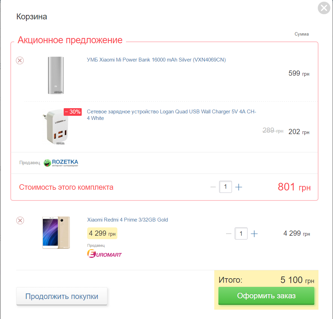Click the Logan wall charger thumbnail
The width and height of the screenshot is (333, 319).
pos(56,127)
